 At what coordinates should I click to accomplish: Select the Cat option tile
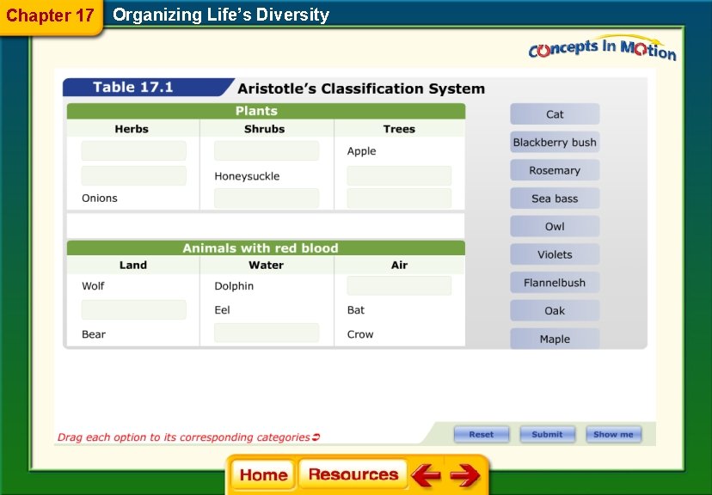coord(555,114)
